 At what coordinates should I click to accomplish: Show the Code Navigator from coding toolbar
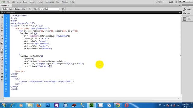coord(2,20)
